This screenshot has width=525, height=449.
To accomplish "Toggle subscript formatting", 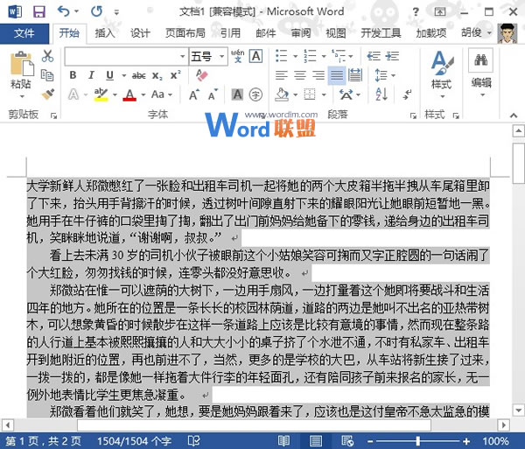I will pos(157,75).
